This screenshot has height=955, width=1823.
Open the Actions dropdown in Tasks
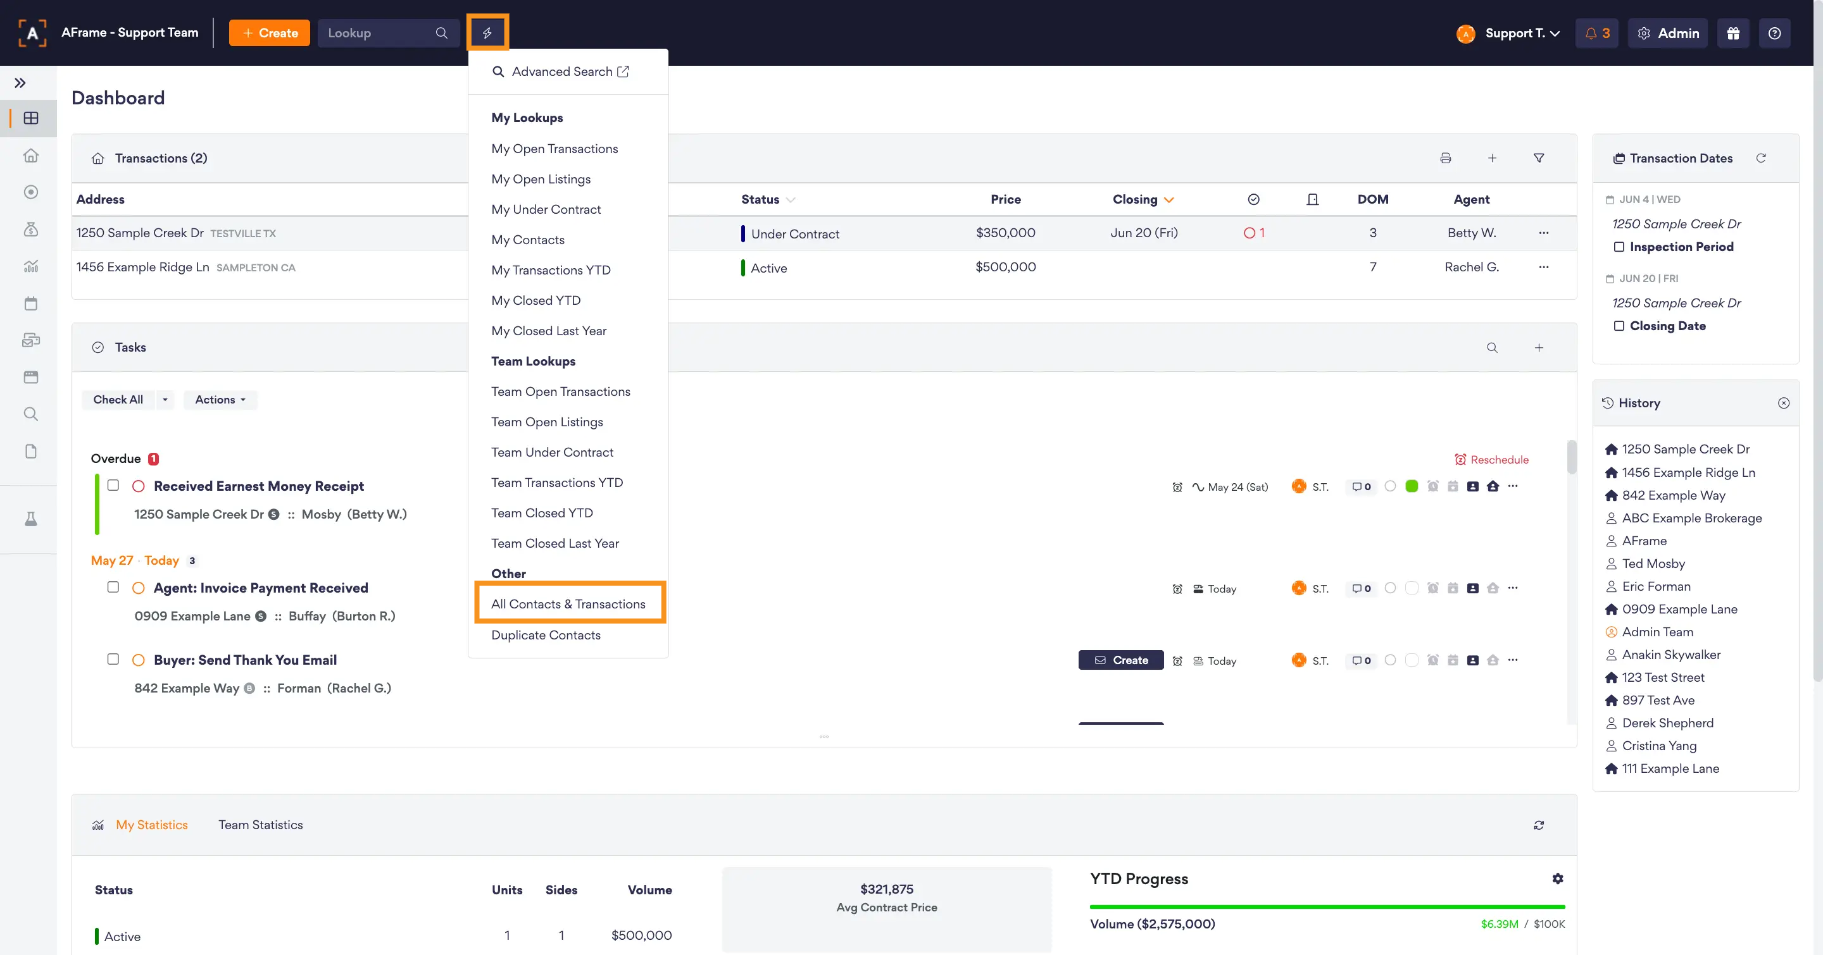pos(220,399)
